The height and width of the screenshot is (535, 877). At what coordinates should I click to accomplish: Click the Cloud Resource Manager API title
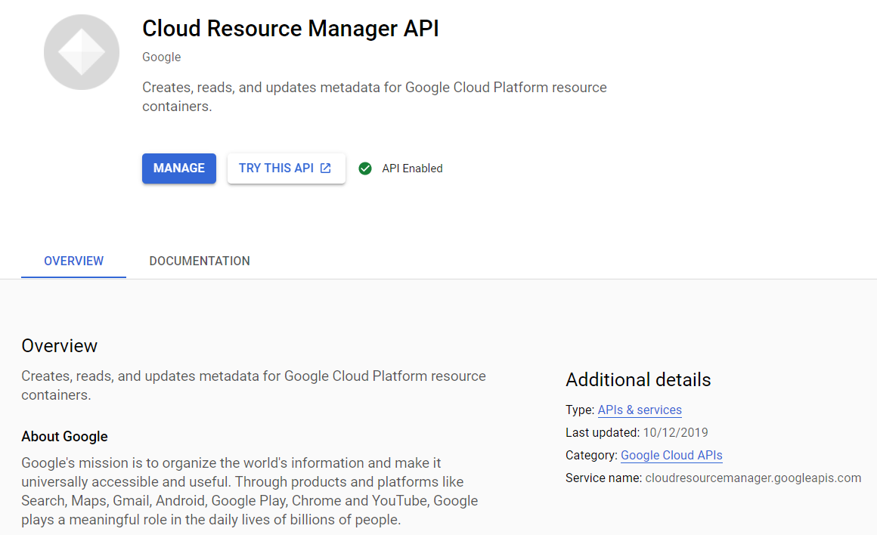point(290,28)
